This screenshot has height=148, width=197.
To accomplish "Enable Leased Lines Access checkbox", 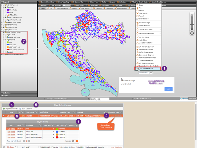I will click(x=4, y=22).
